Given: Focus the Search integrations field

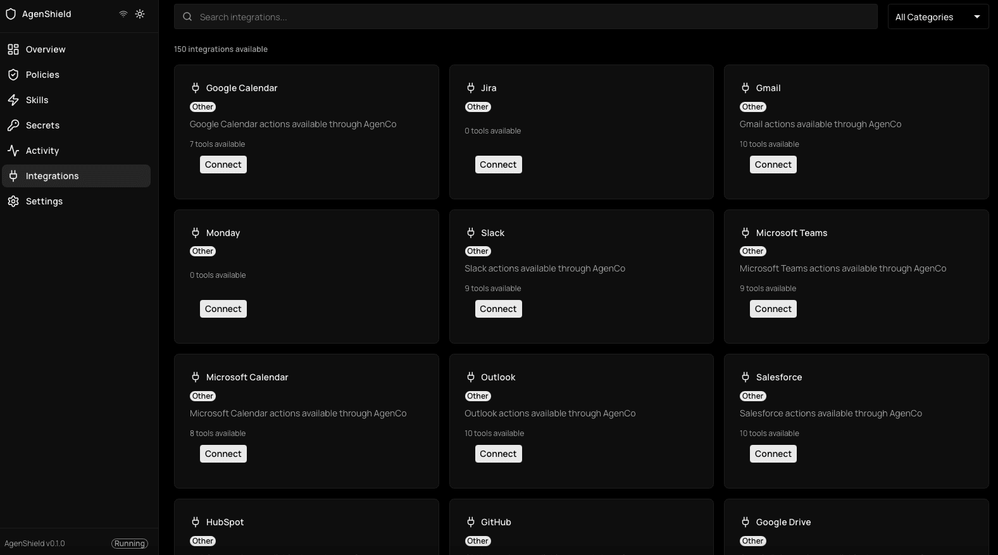Looking at the screenshot, I should point(526,17).
